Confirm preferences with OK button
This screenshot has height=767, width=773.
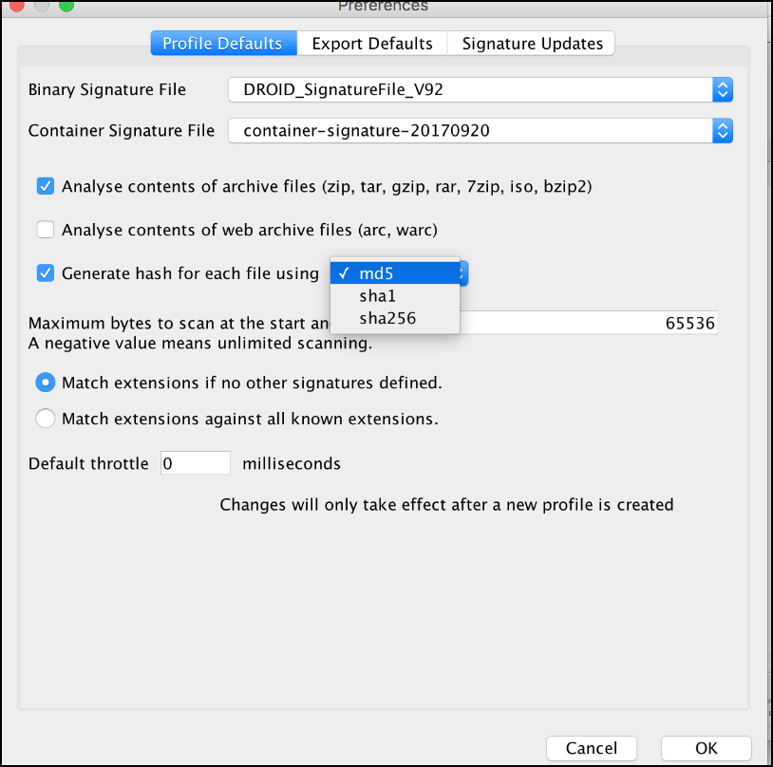pyautogui.click(x=706, y=748)
